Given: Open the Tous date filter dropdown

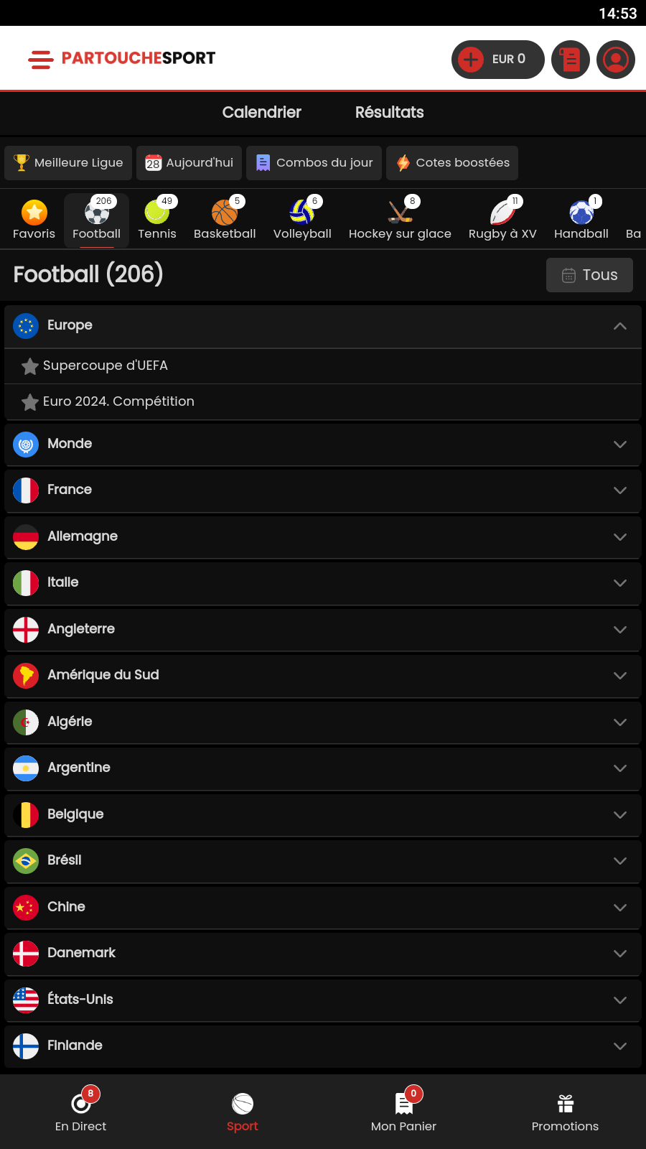Looking at the screenshot, I should tap(589, 275).
